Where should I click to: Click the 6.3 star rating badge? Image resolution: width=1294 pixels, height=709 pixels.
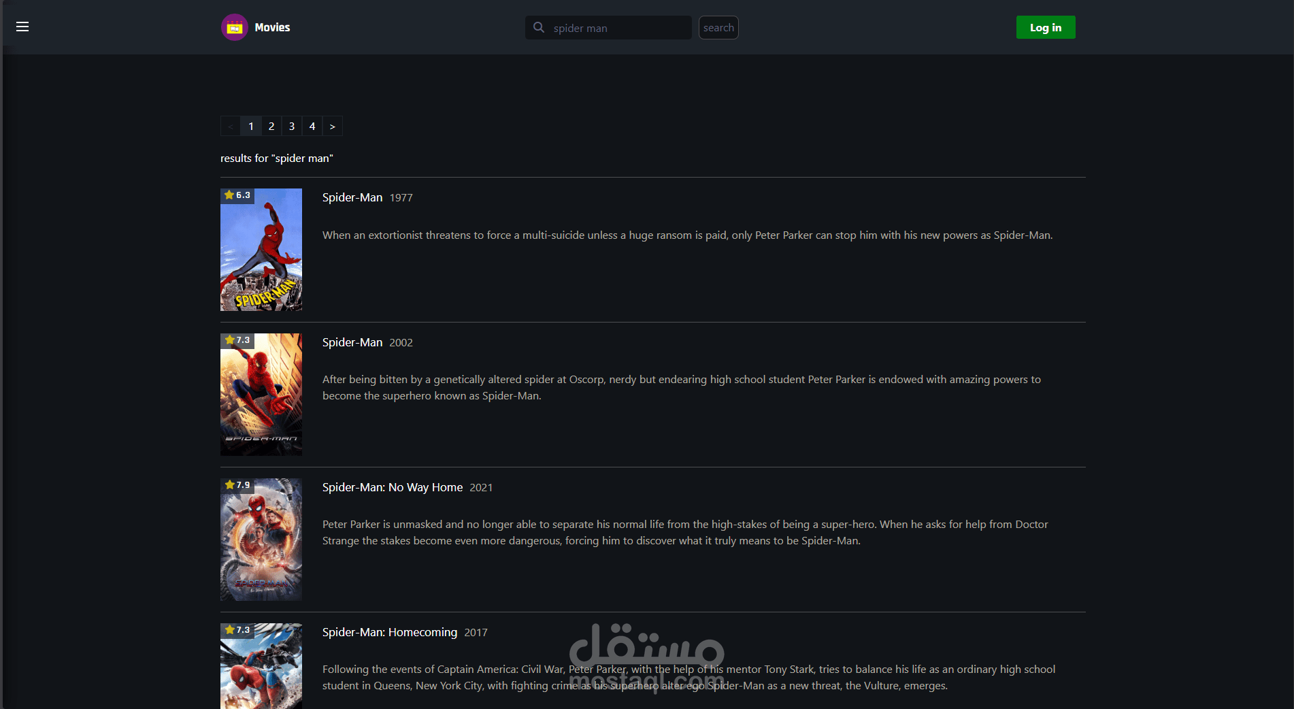[237, 195]
